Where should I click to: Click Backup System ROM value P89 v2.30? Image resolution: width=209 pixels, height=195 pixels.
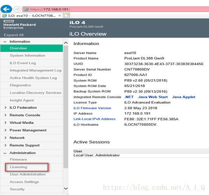point(146,92)
